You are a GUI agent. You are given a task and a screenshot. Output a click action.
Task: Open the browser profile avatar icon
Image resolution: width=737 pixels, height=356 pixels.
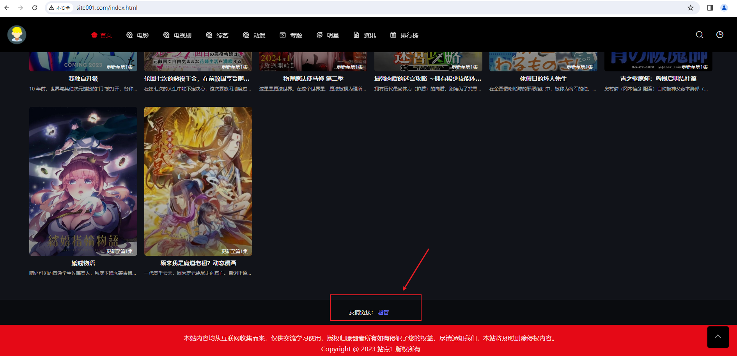[x=724, y=8]
